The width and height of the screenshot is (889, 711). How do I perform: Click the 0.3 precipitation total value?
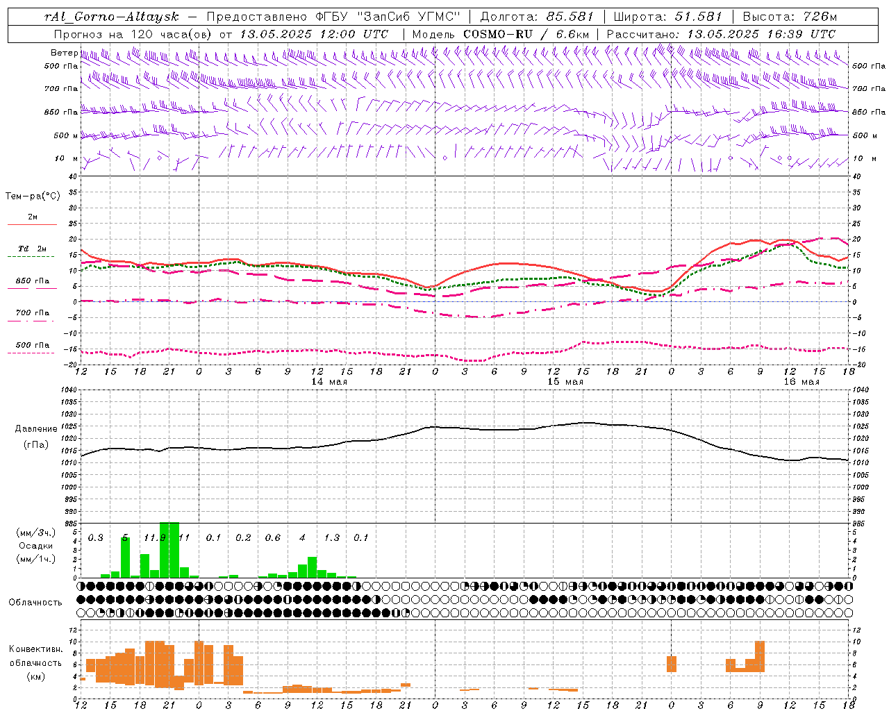pyautogui.click(x=96, y=538)
